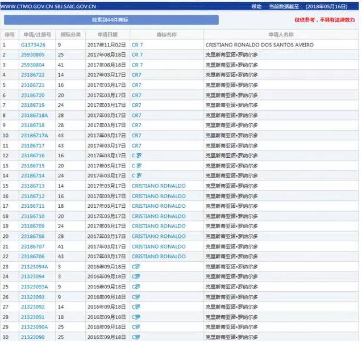Open registration number 23186708
Image resolution: width=362 pixels, height=348 pixels.
[32, 236]
